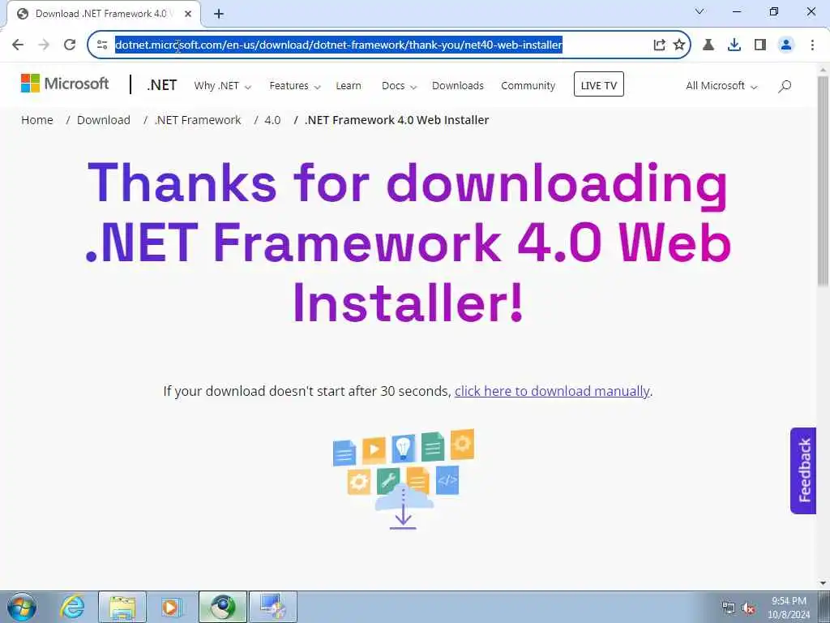The width and height of the screenshot is (830, 623).
Task: Click the LIVE TV button
Action: tap(599, 84)
